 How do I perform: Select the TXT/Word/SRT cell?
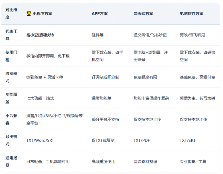tap(40, 140)
